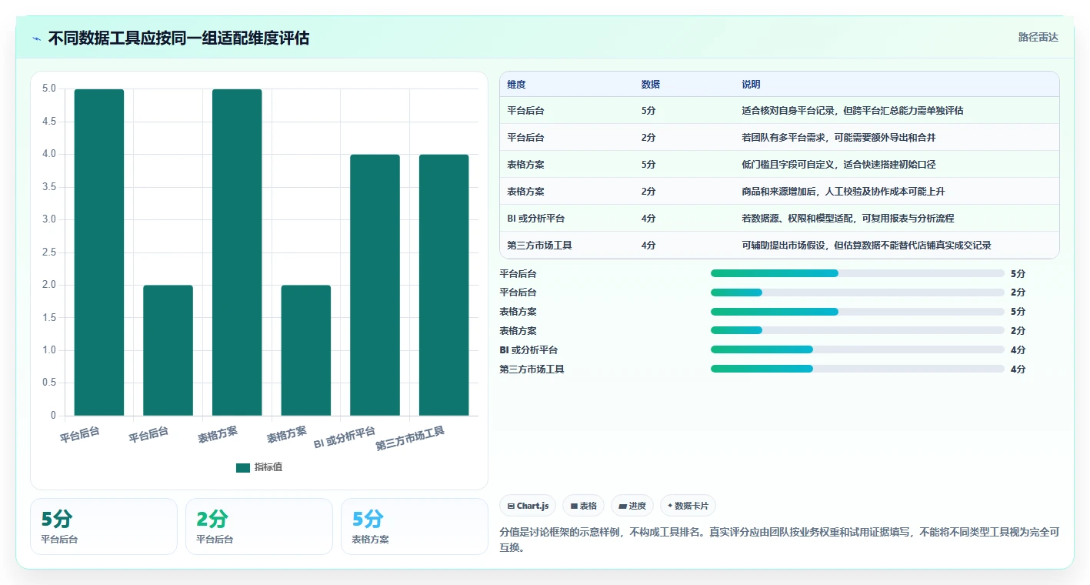Click the sparkle icon in the 数据卡片 chip
Image resolution: width=1090 pixels, height=585 pixels.
tap(670, 506)
